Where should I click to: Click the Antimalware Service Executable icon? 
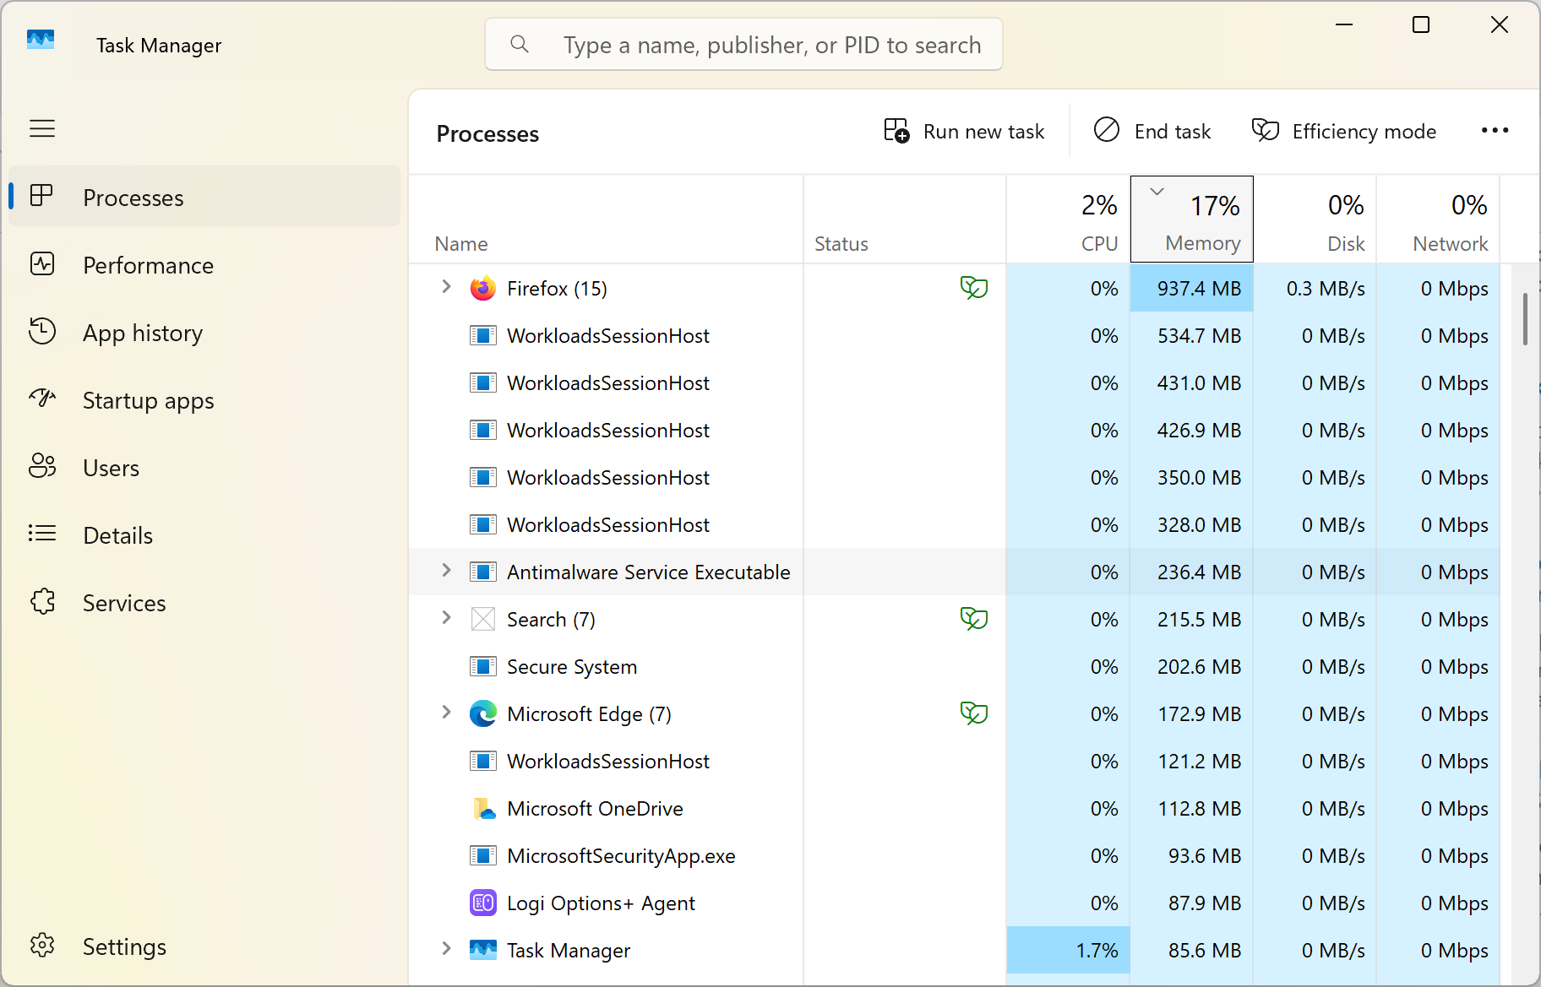[x=483, y=572]
